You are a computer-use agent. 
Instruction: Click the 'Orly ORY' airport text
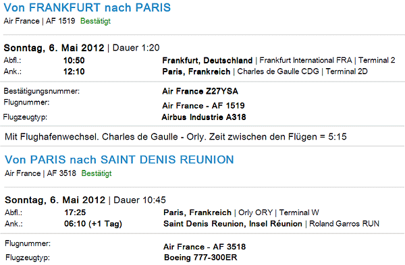pos(255,212)
